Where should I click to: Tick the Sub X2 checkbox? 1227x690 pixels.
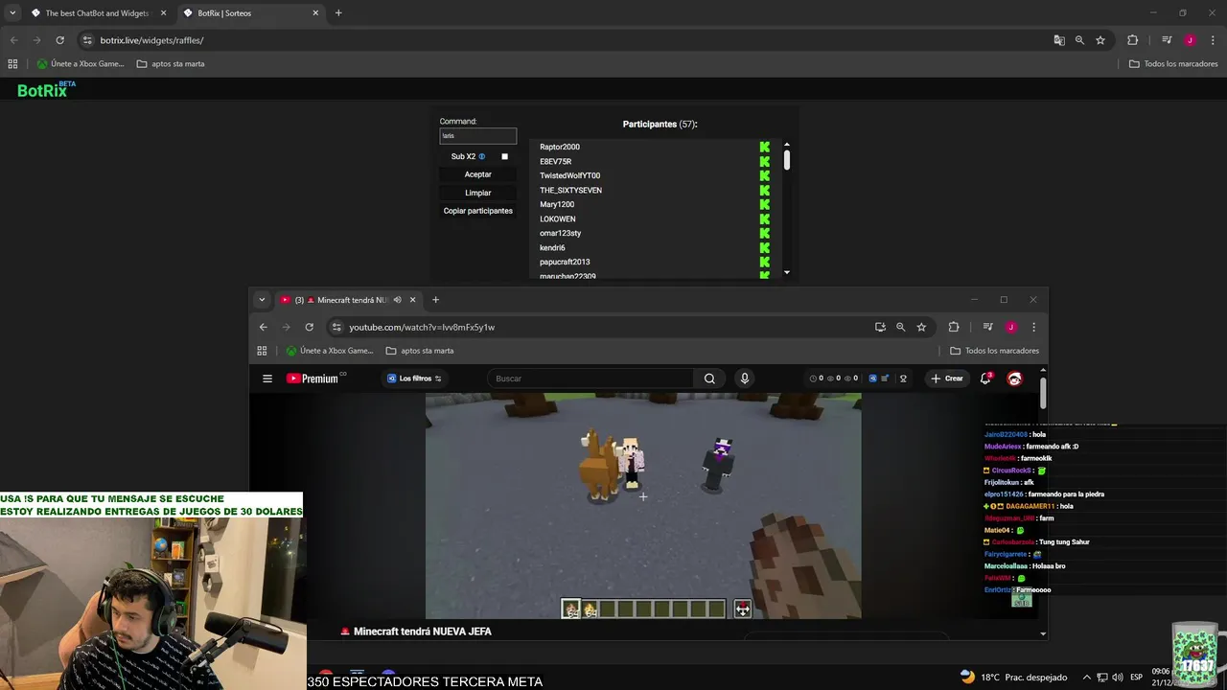[x=505, y=156]
